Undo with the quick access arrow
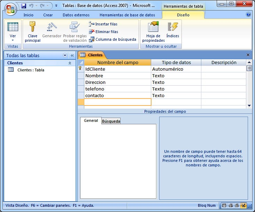The width and height of the screenshot is (255, 212). [x=31, y=6]
